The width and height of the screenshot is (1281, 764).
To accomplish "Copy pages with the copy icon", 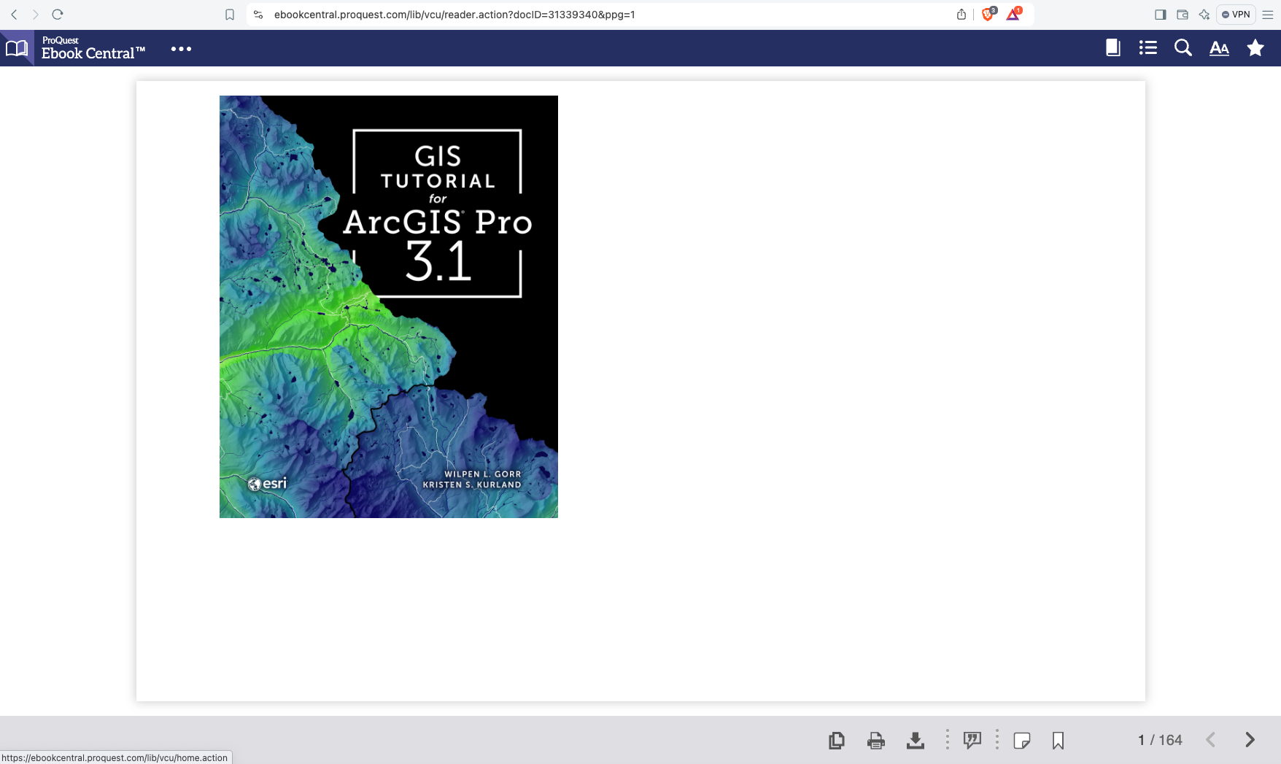I will click(x=837, y=740).
